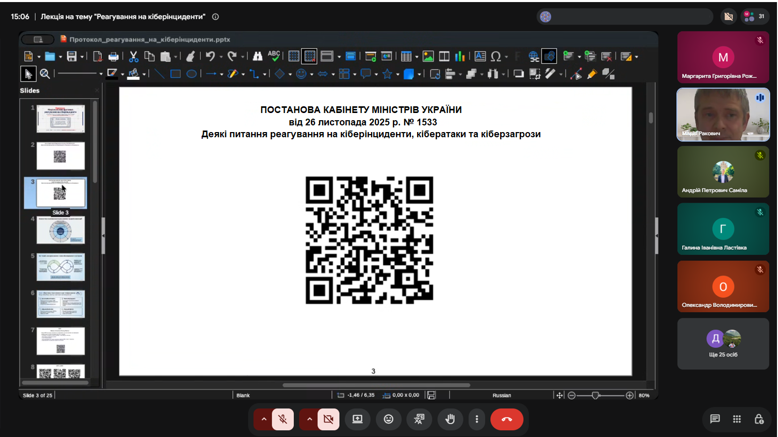This screenshot has height=437, width=778.
Task: Insert hyperlink globe icon
Action: pyautogui.click(x=534, y=57)
